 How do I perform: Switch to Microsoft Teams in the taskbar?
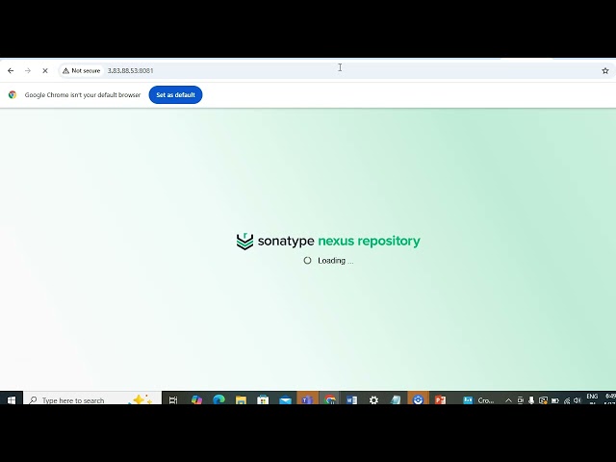(307, 399)
